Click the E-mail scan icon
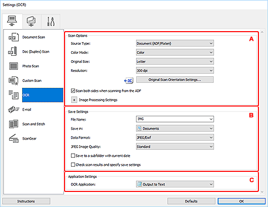Image resolution: width=268 pixels, height=207 pixels. (13, 110)
